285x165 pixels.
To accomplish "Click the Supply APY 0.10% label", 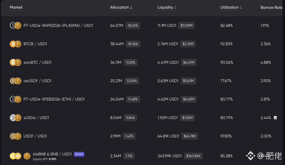I will click(45, 159).
